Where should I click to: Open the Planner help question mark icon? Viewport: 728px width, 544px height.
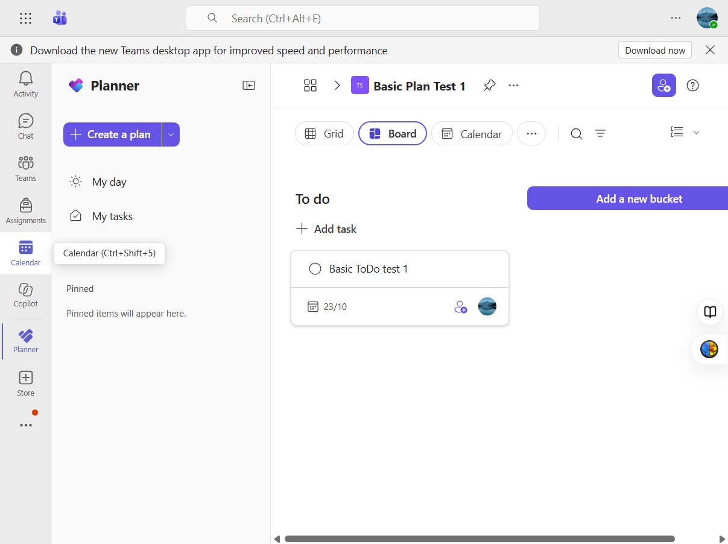pyautogui.click(x=693, y=86)
